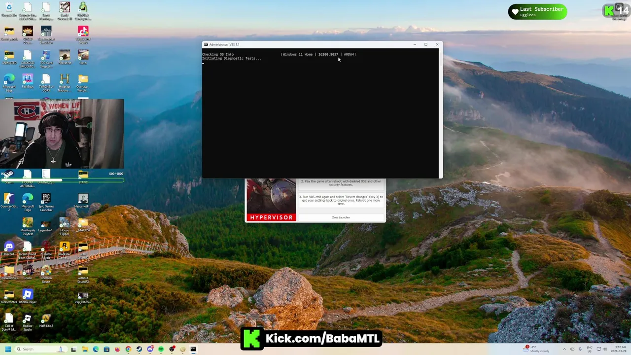Launch the Supermarket Simulator desktop icon
Image resolution: width=631 pixels, height=355 pixels.
46,34
